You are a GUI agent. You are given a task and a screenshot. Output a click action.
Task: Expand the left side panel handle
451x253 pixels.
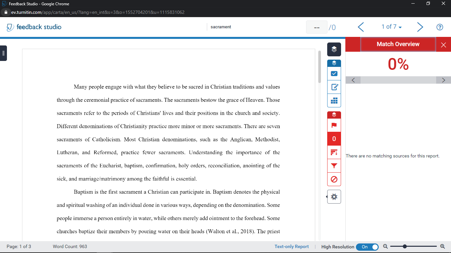click(3, 53)
